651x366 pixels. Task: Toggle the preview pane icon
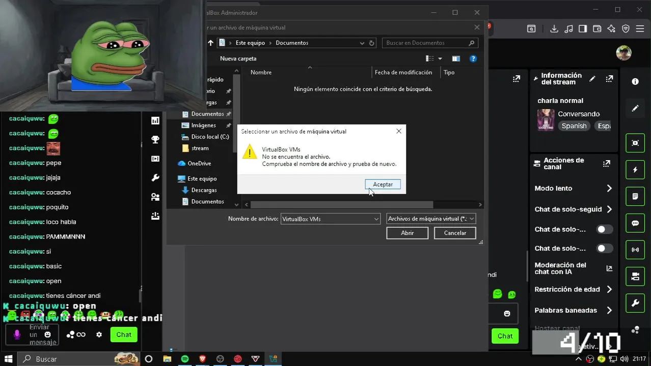point(456,59)
